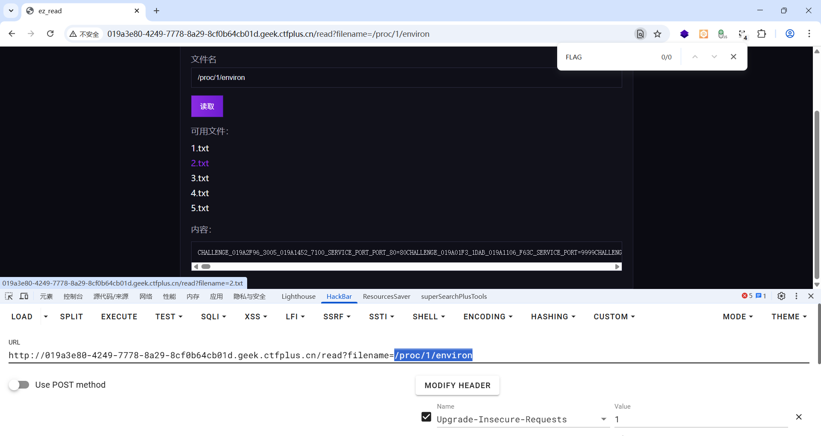Remove the Upgrade-Insecure-Requests header row
Viewport: 821px width, 436px height.
(x=798, y=417)
